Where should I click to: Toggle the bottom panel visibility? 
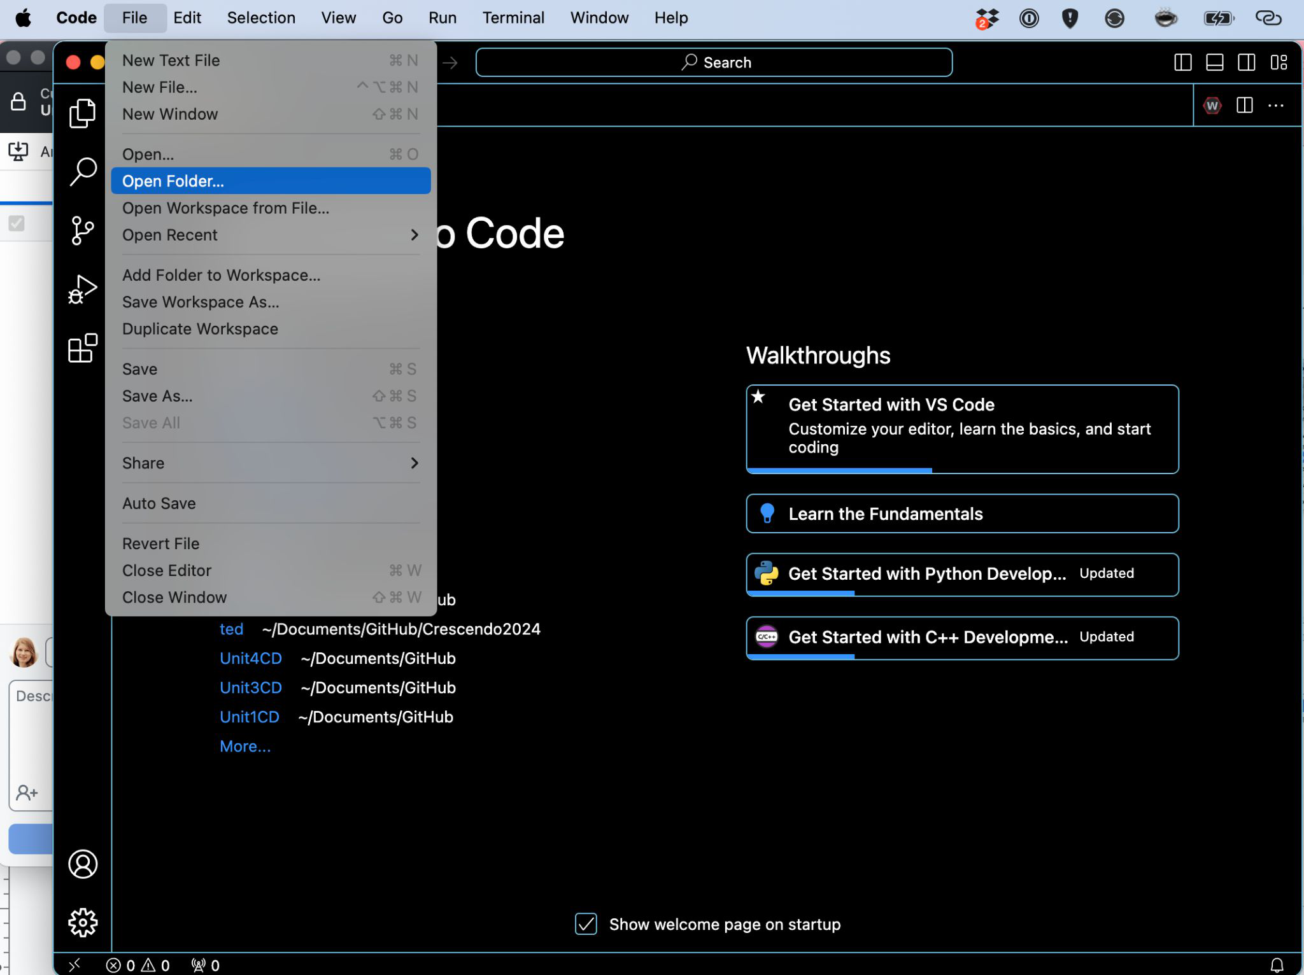(1214, 62)
